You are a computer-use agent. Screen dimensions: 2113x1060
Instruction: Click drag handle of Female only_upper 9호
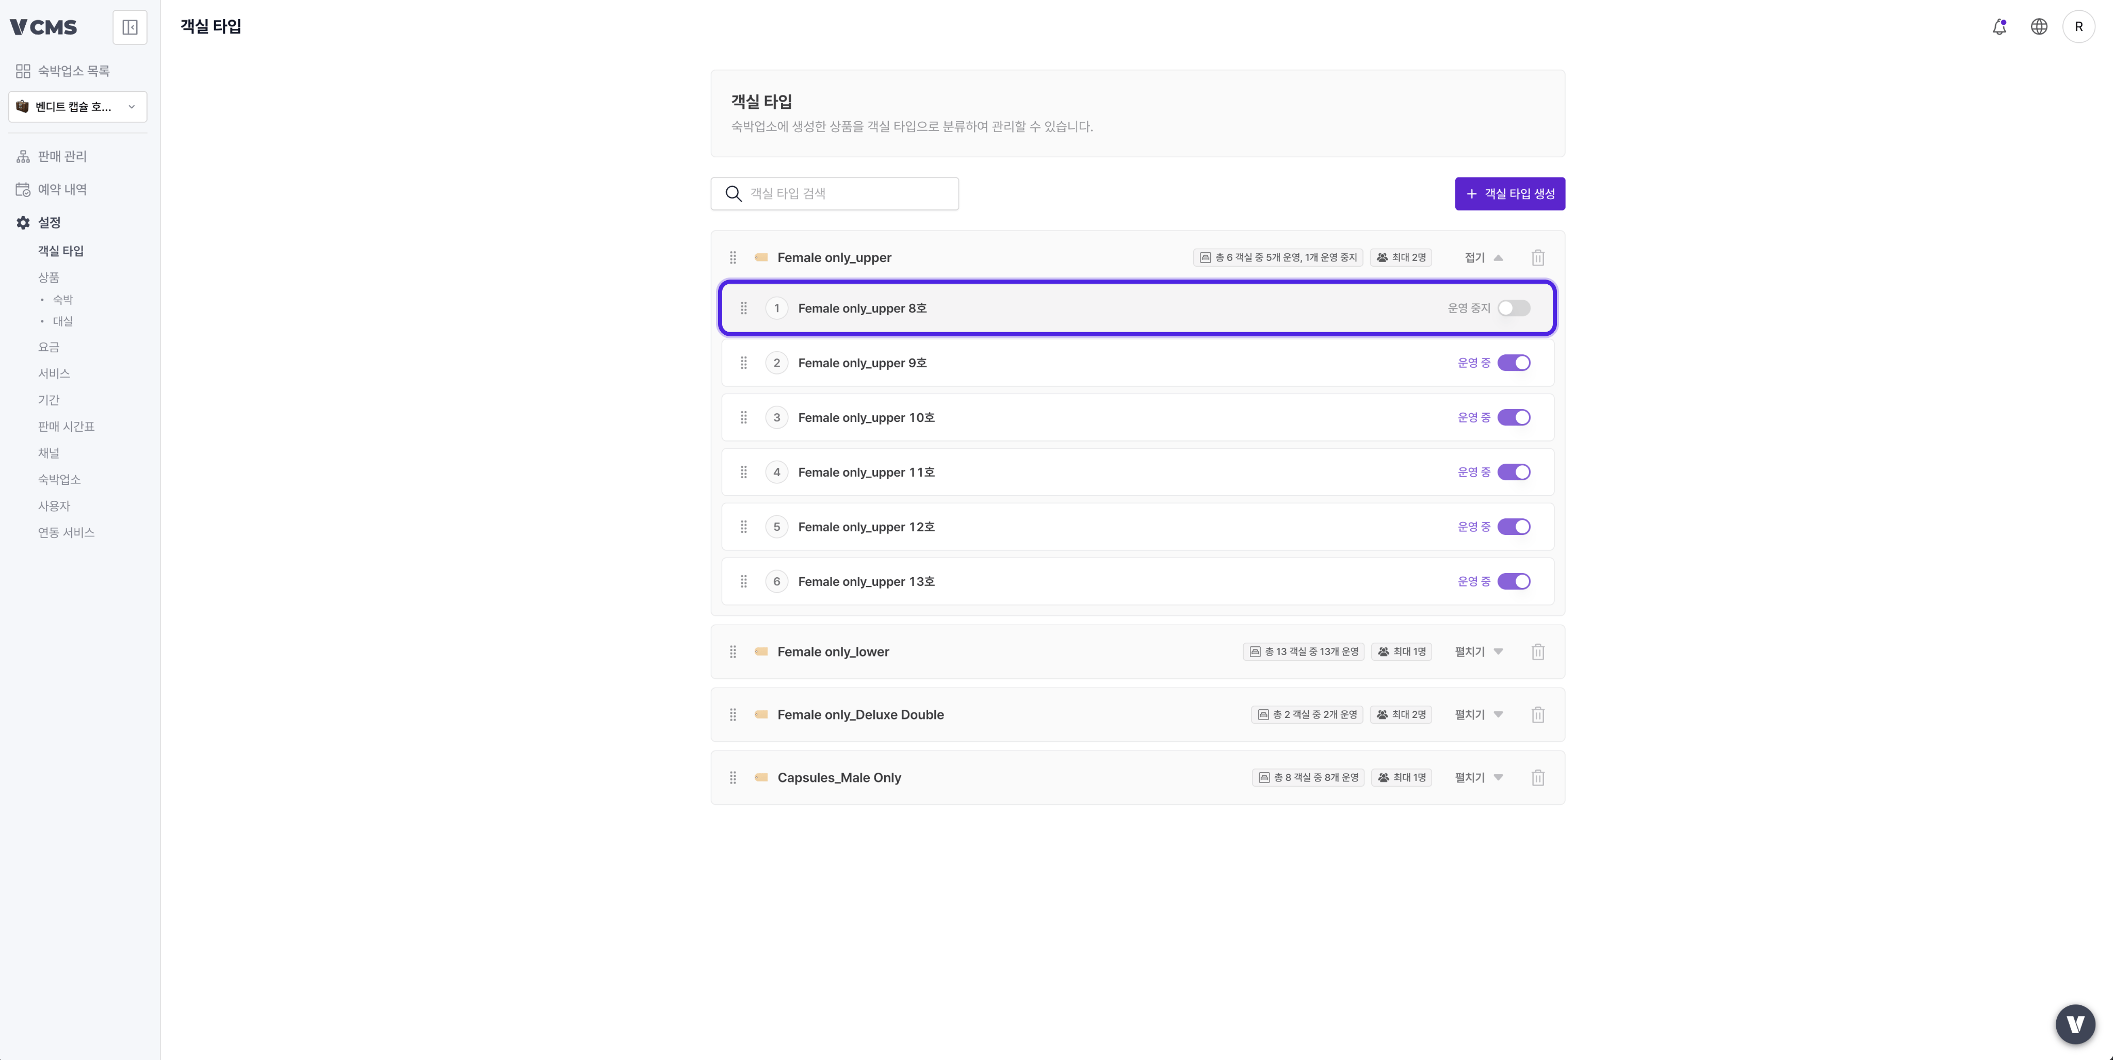[x=743, y=363]
